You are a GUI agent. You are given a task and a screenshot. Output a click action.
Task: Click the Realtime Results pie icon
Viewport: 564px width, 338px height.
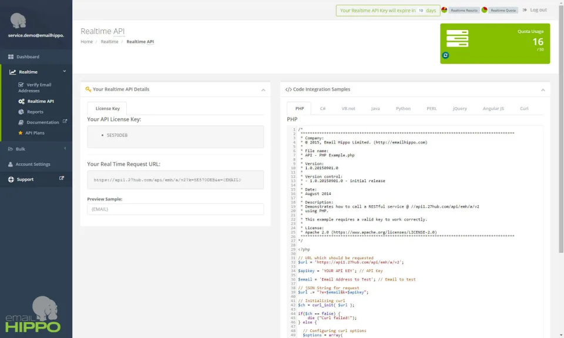[x=444, y=10]
